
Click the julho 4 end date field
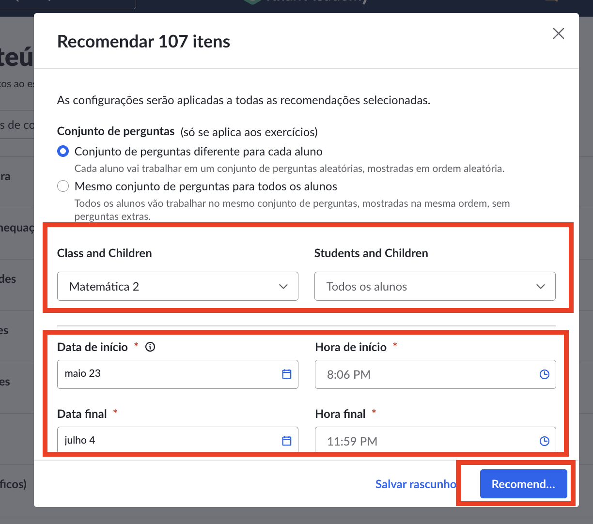(178, 439)
